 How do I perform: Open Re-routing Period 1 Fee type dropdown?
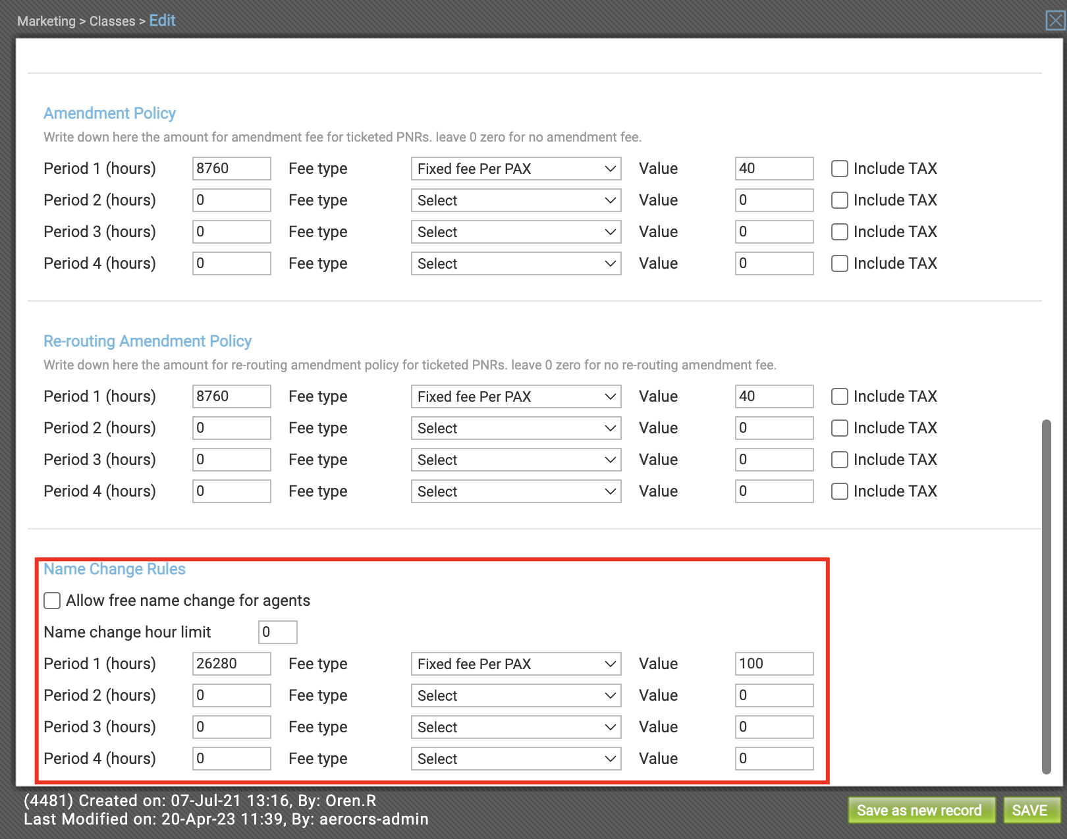click(516, 396)
